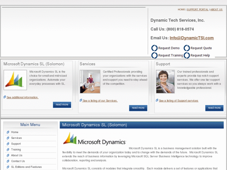The width and height of the screenshot is (227, 170).
Task: Click link icon beside listing of Support services
Action: (x=157, y=100)
